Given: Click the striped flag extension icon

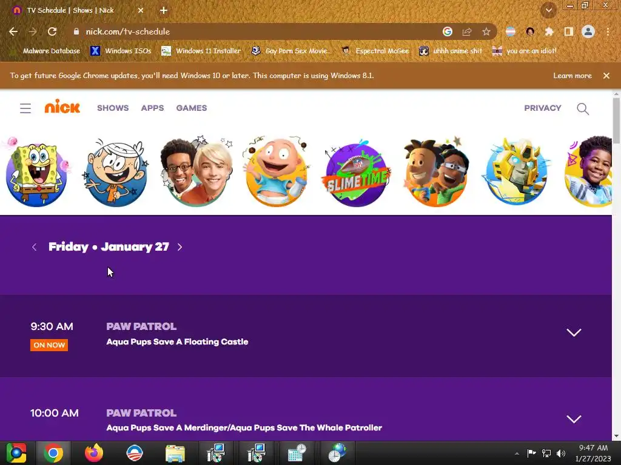Looking at the screenshot, I should point(511,31).
